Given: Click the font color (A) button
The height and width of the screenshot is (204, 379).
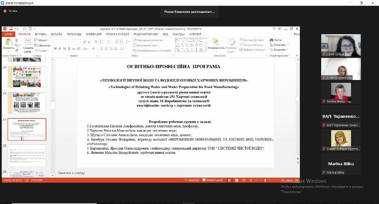Looking at the screenshot, I should (94, 49).
